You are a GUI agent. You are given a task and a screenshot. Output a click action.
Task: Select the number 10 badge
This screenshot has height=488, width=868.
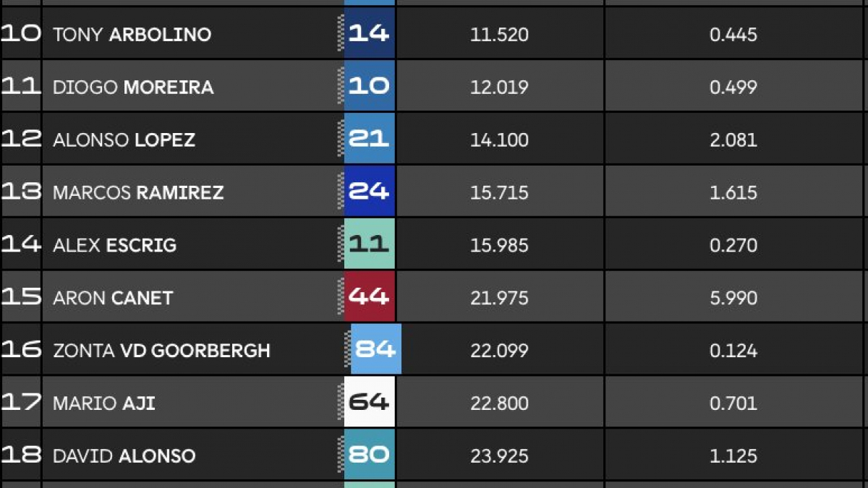coord(369,86)
